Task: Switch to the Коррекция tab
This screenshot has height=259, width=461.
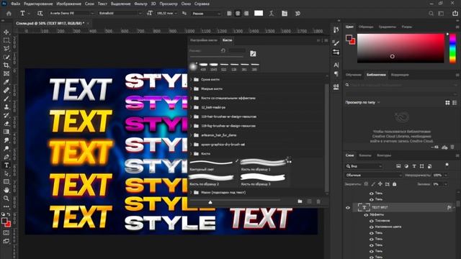Action: tap(400, 75)
